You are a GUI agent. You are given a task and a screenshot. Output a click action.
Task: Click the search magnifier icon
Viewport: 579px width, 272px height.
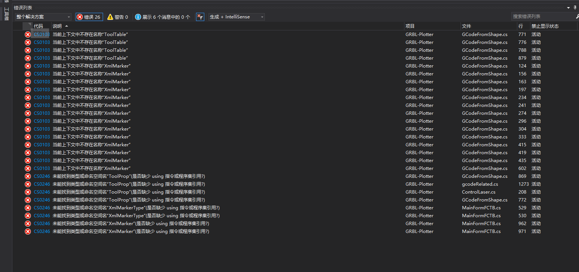(x=577, y=17)
